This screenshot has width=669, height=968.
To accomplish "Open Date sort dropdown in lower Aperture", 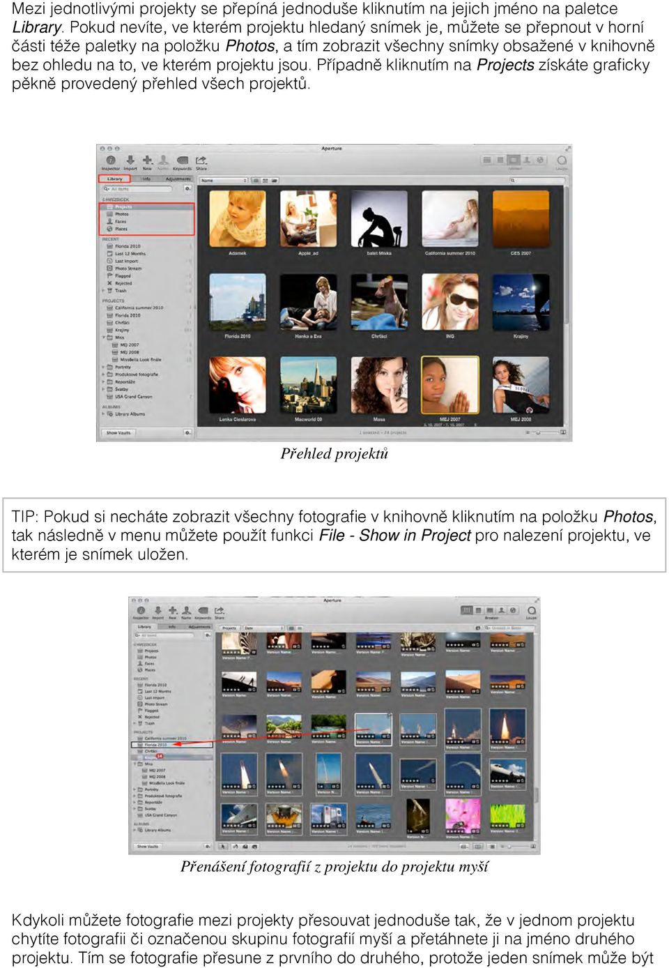I will (263, 628).
